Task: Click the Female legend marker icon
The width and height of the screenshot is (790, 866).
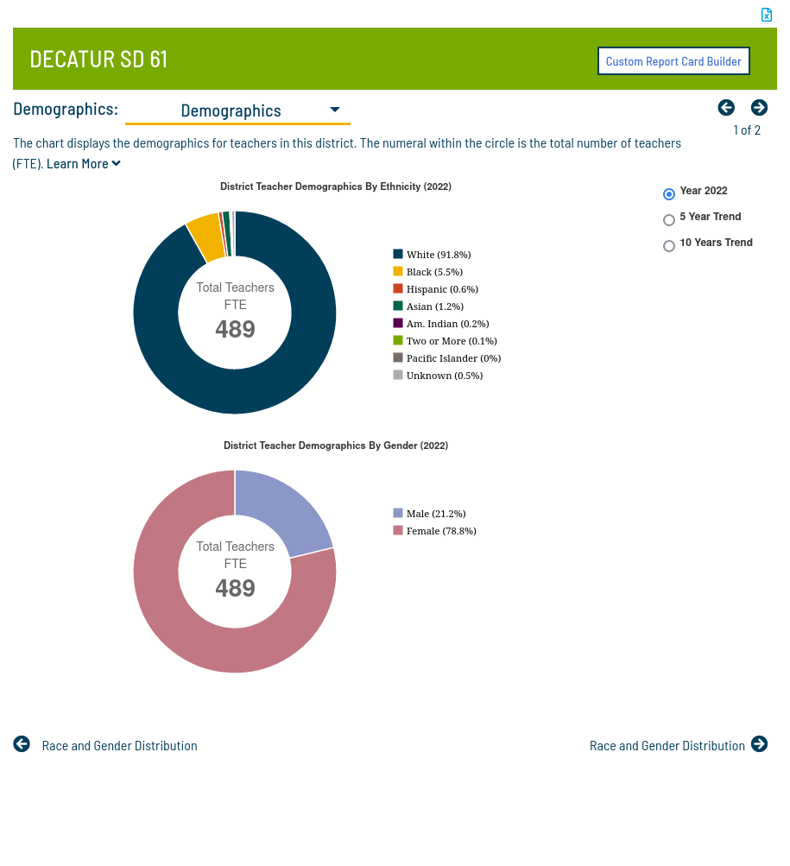Action: 398,530
